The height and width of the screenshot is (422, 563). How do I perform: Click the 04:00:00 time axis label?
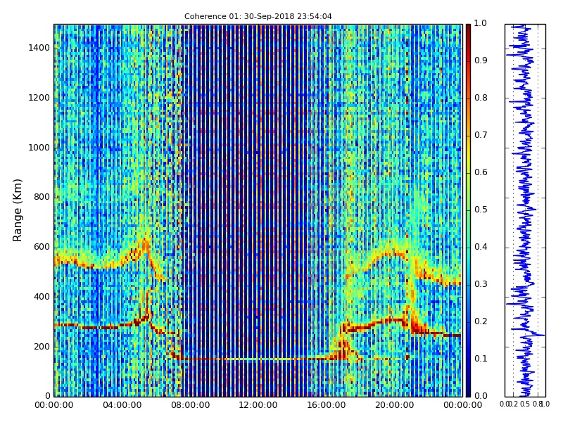(x=122, y=406)
